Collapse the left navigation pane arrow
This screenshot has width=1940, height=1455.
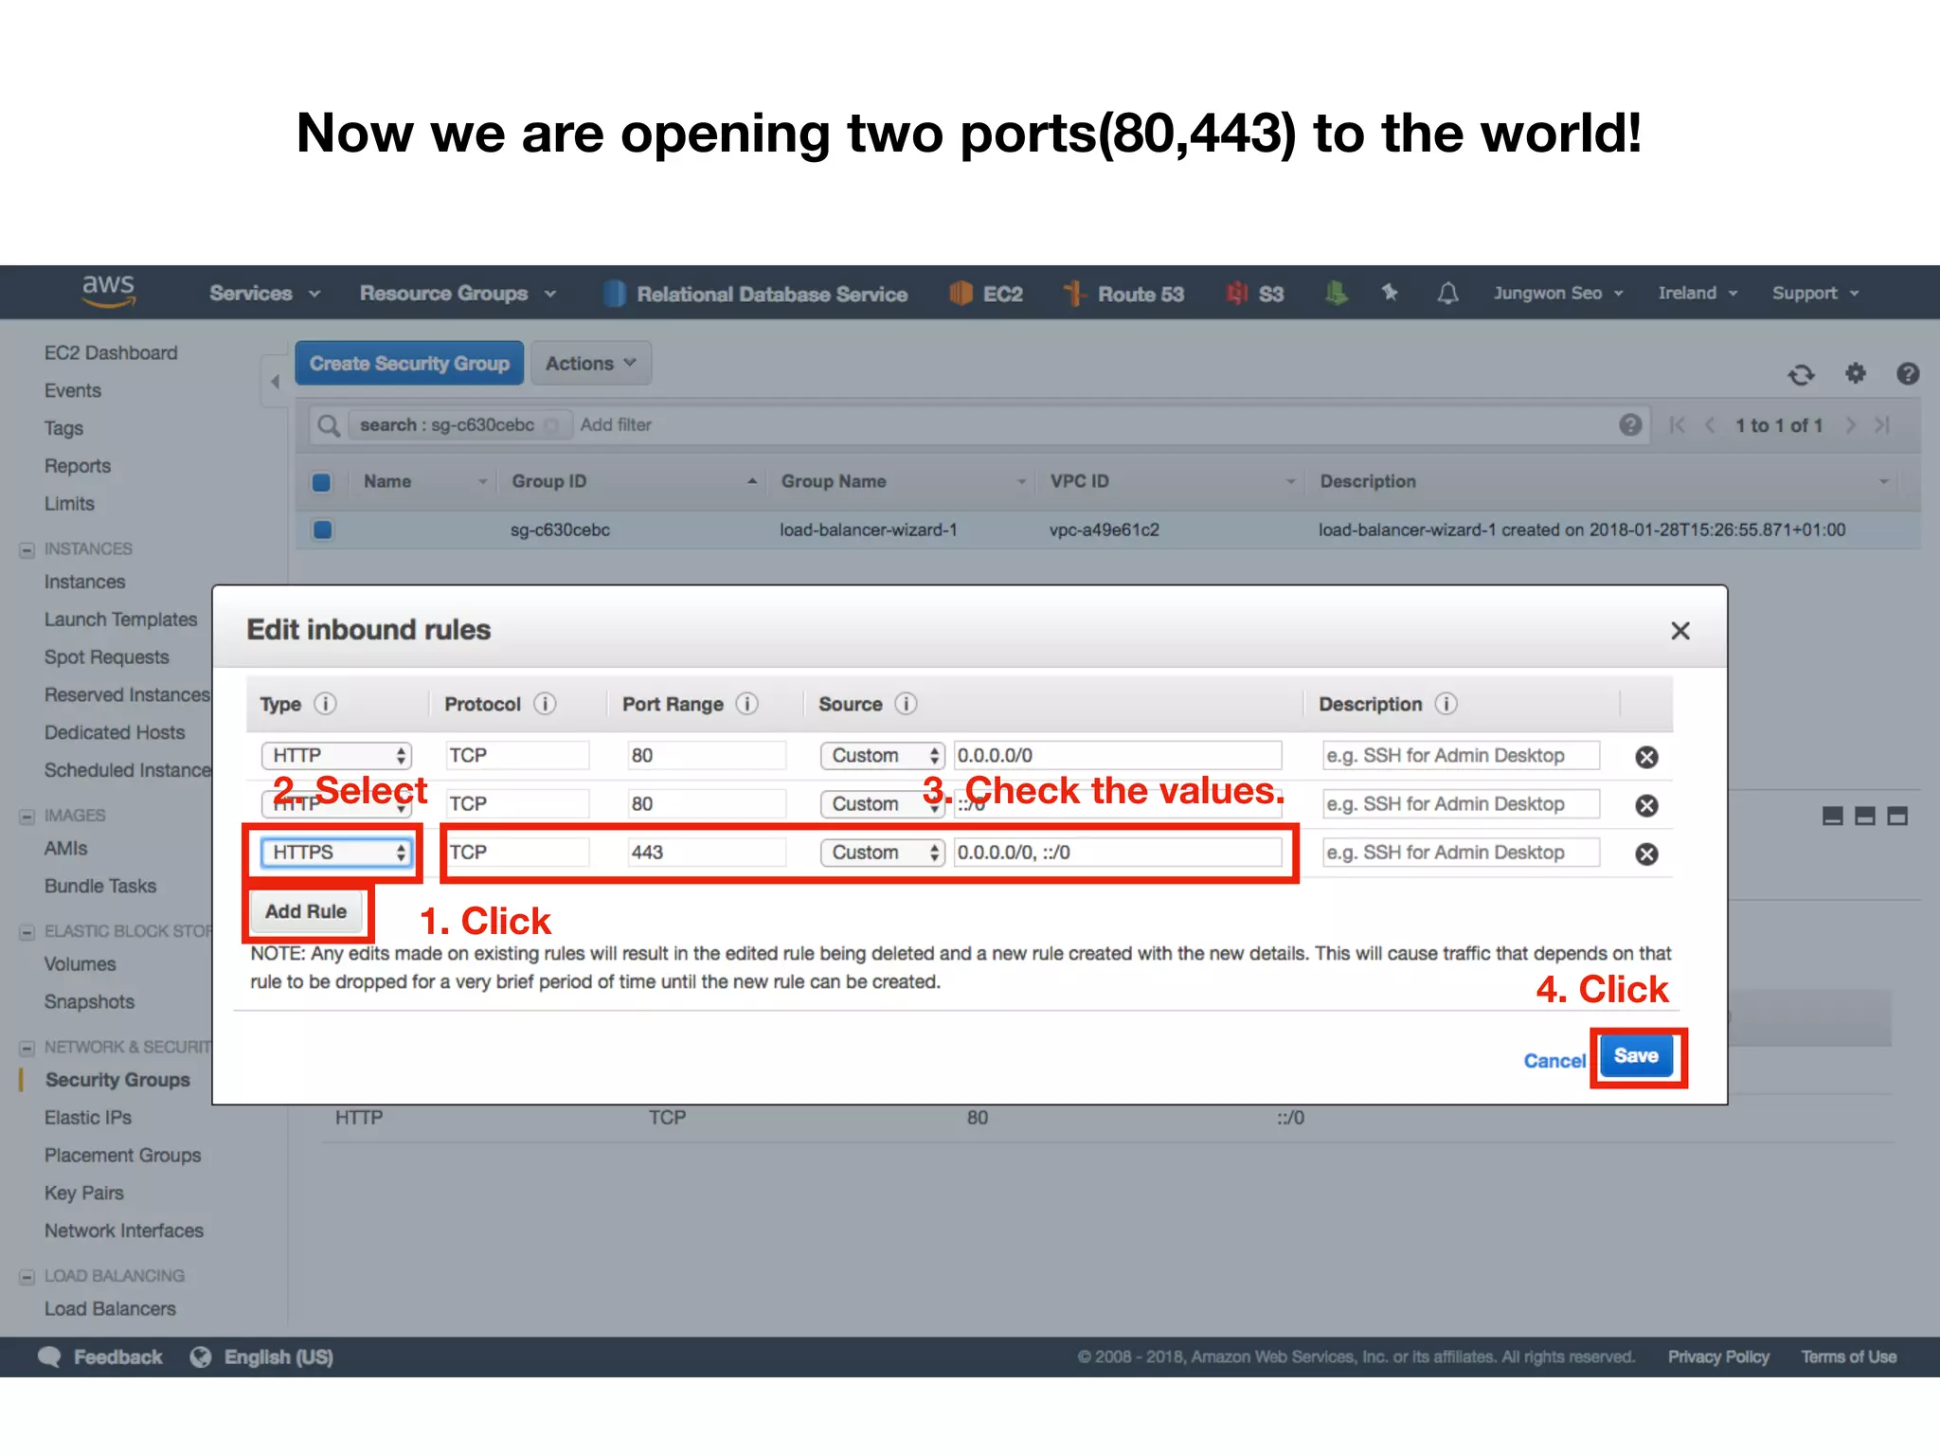click(275, 382)
